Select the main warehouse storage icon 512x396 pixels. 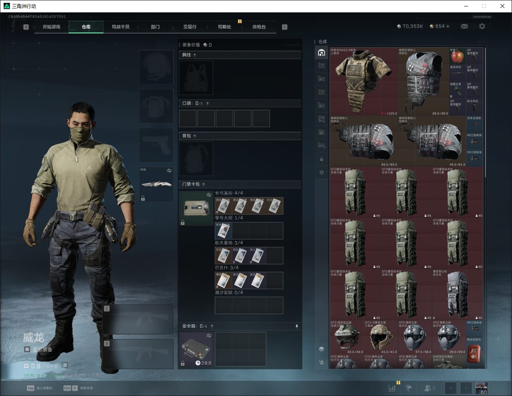pyautogui.click(x=321, y=53)
